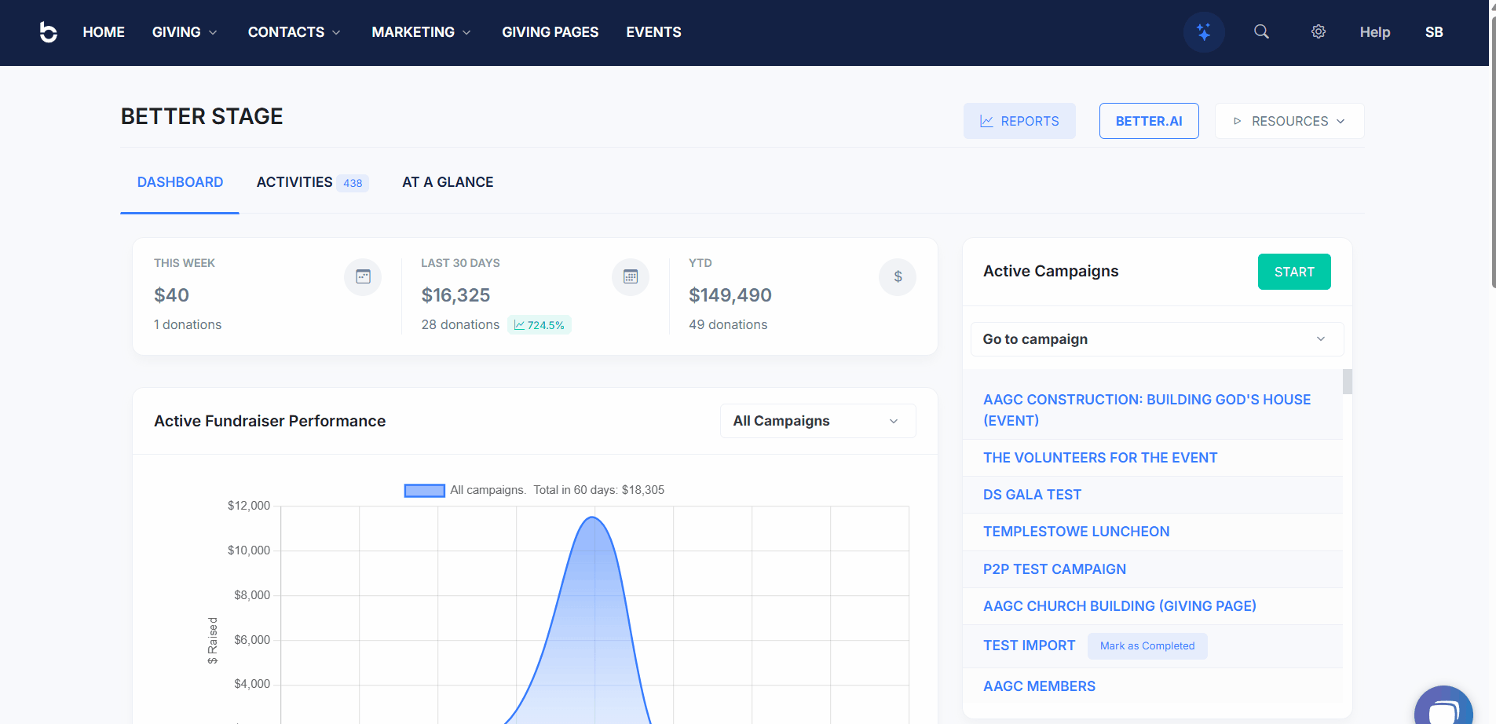The image size is (1496, 724).
Task: Click the peak of the fundraiser chart curve
Action: tap(593, 517)
